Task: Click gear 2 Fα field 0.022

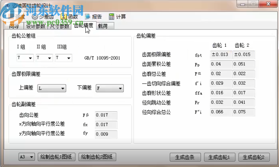Action: click(244, 74)
